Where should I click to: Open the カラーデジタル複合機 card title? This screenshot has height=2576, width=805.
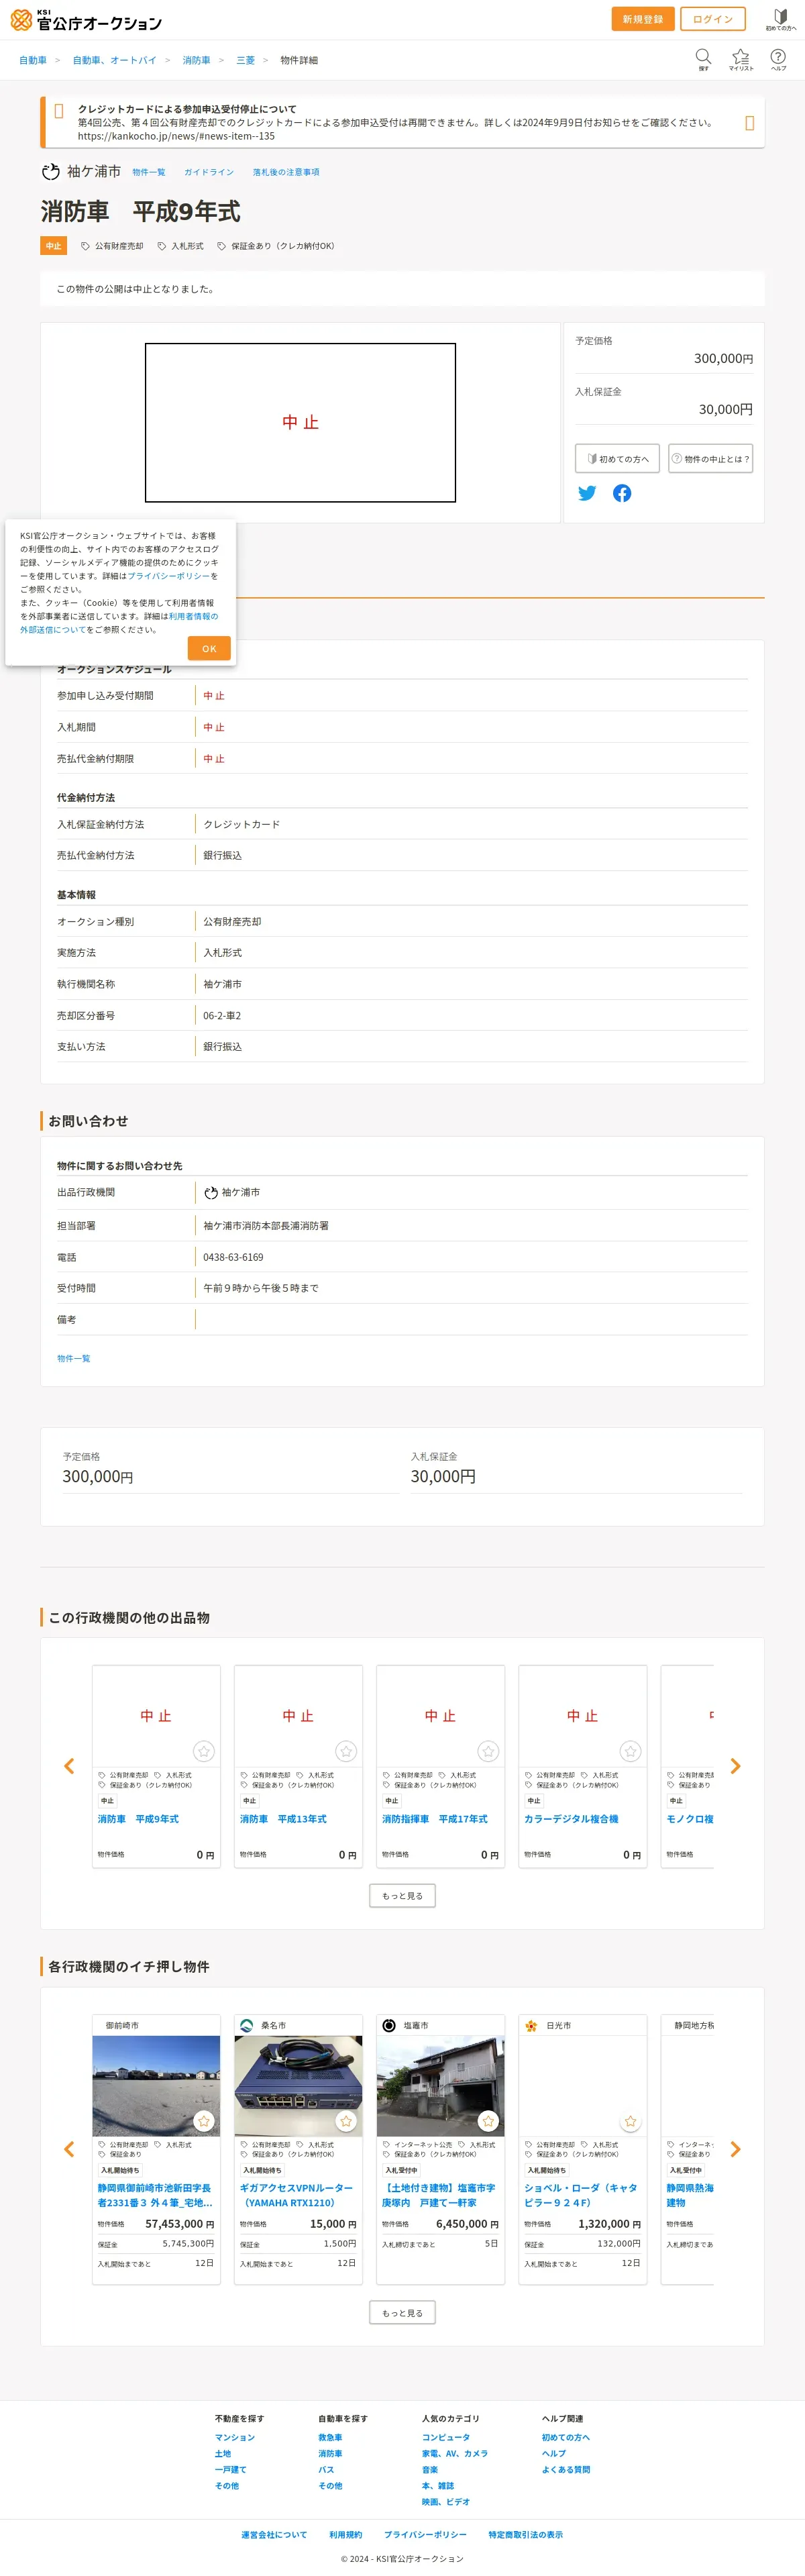tap(571, 1819)
